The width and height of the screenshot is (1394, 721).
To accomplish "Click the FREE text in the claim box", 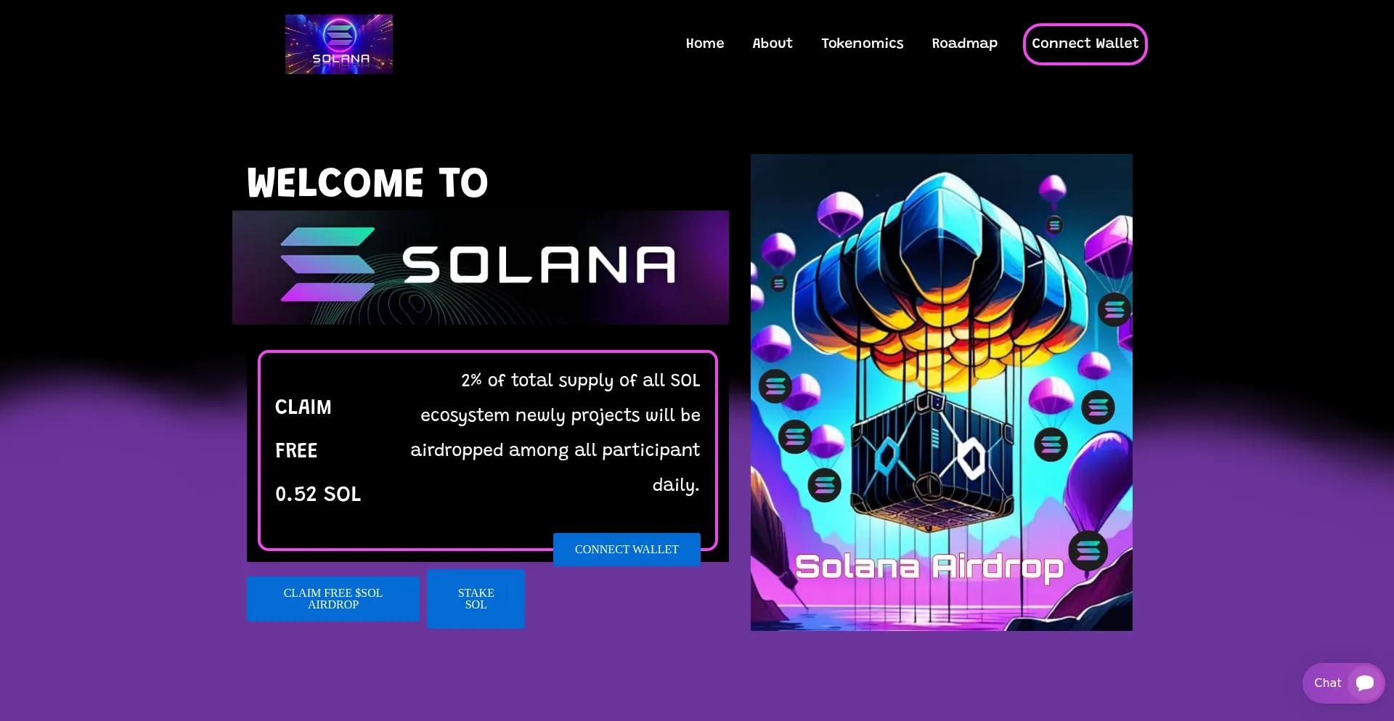I will coord(296,451).
